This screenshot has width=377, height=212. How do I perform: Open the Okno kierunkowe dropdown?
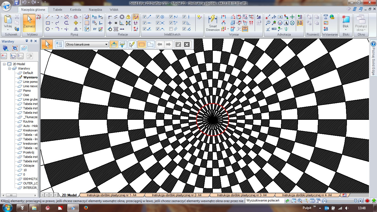point(106,44)
